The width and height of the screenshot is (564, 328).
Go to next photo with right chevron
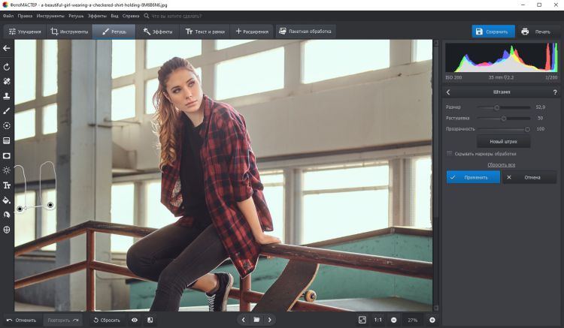[270, 320]
